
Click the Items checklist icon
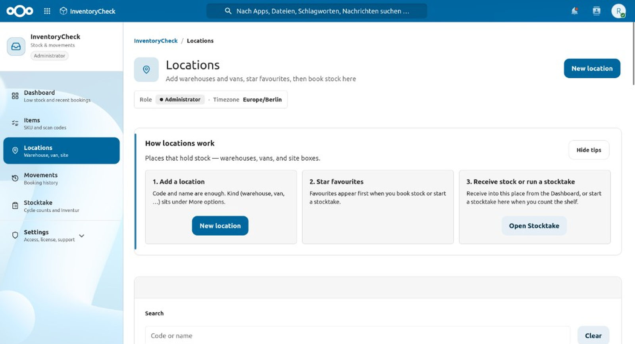15,123
